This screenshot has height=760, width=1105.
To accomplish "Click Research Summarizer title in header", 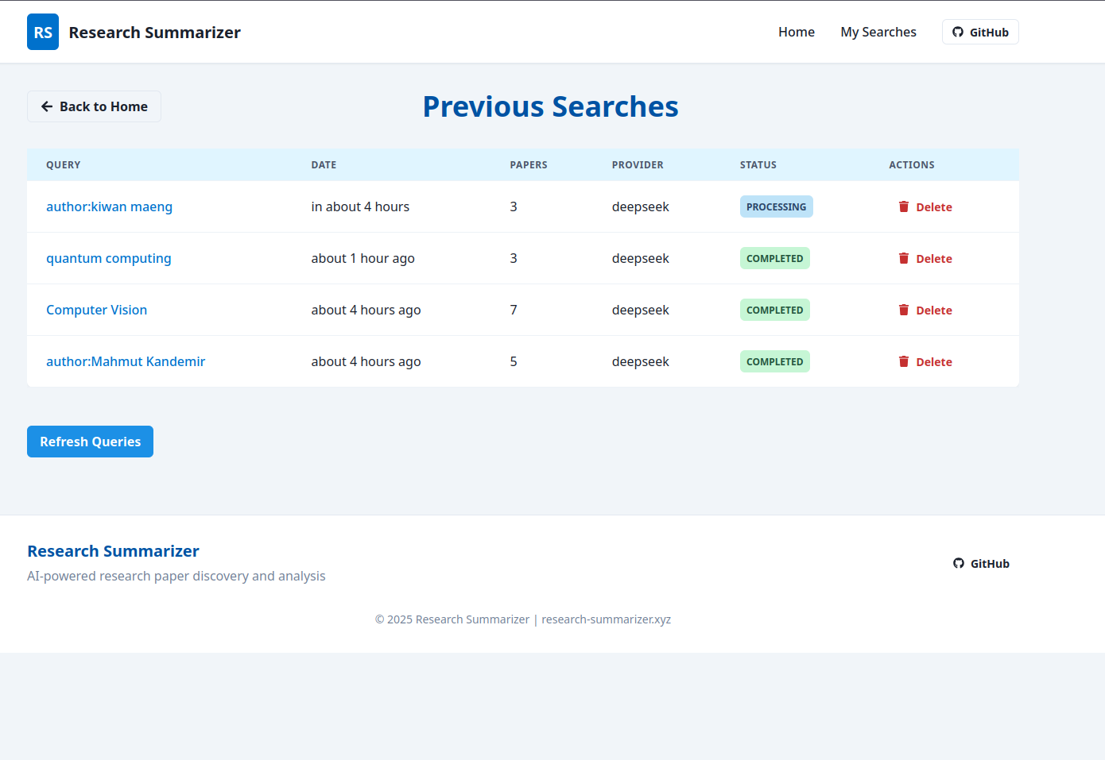I will 154,33.
